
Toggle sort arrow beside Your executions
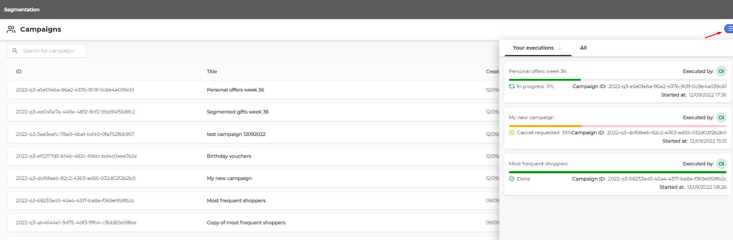[560, 48]
